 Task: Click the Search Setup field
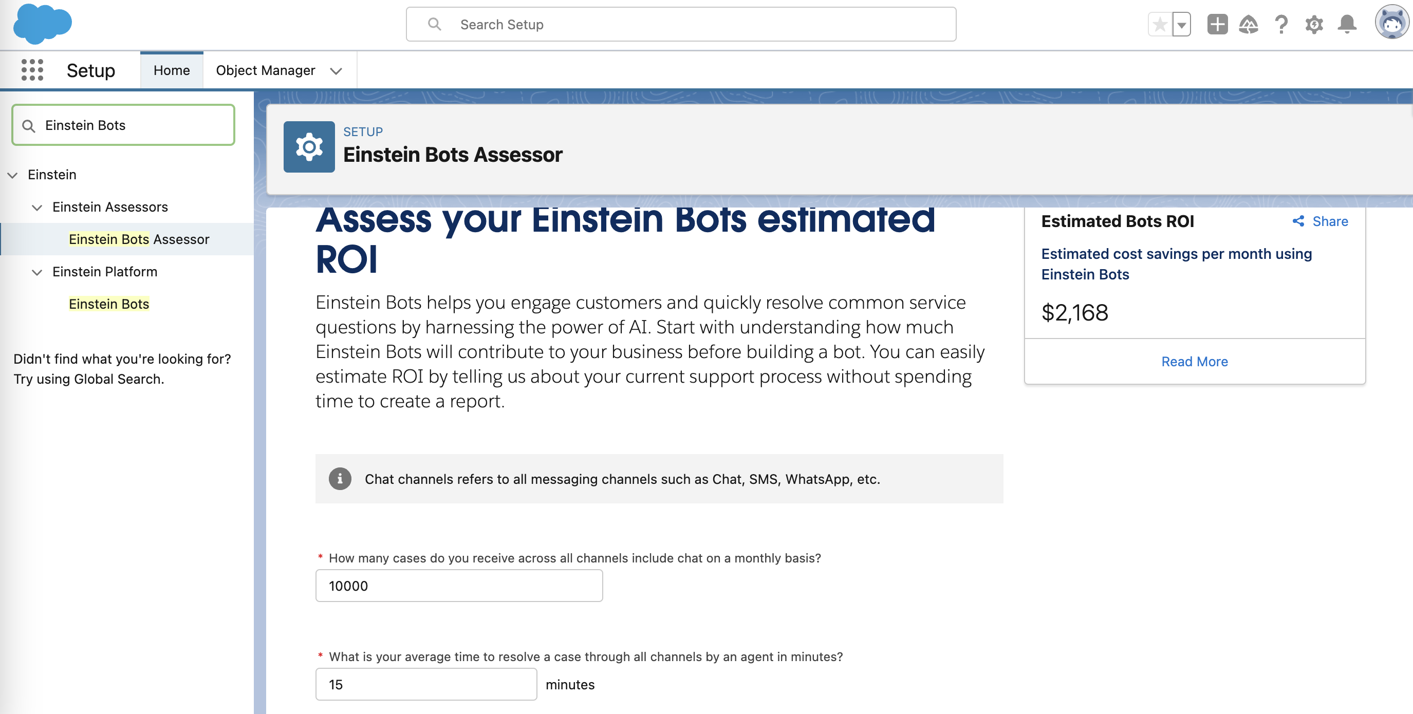(x=681, y=24)
